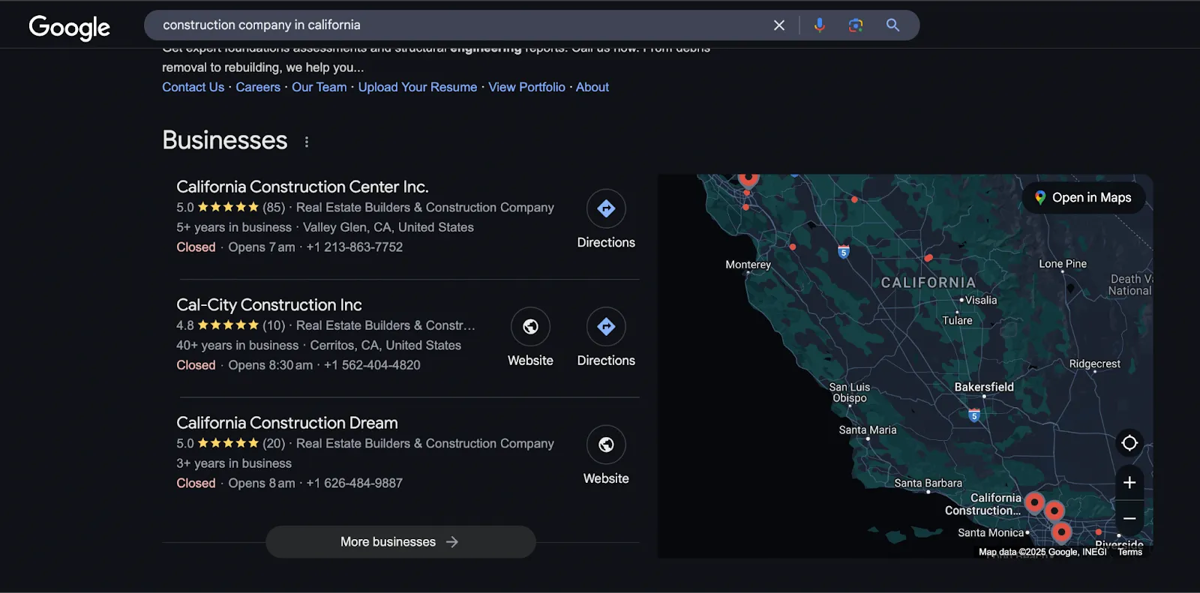
Task: Start voice search with microphone
Action: point(820,25)
